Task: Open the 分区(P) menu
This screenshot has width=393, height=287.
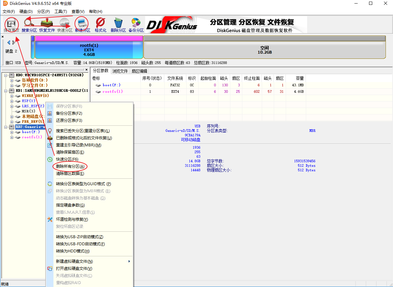Action: pyautogui.click(x=43, y=12)
